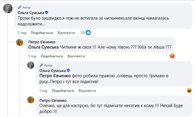The height and width of the screenshot is (117, 195).
Task: Click Петро Євченко's avatar on last reply
Action: pyautogui.click(x=31, y=100)
